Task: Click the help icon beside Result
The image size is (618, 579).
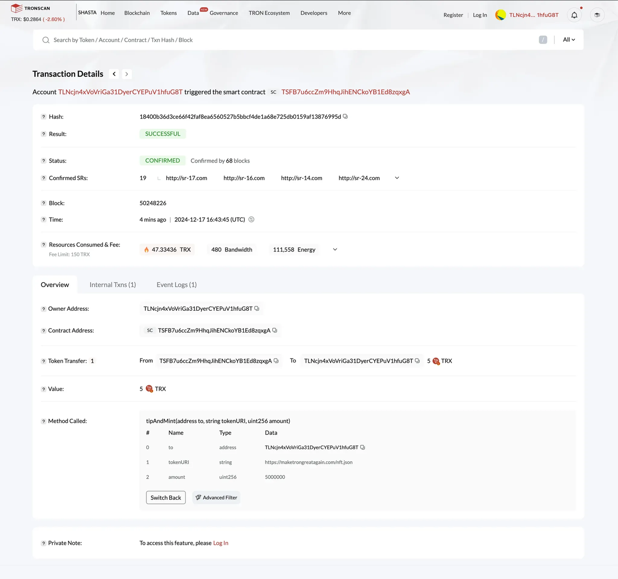Action: click(43, 134)
